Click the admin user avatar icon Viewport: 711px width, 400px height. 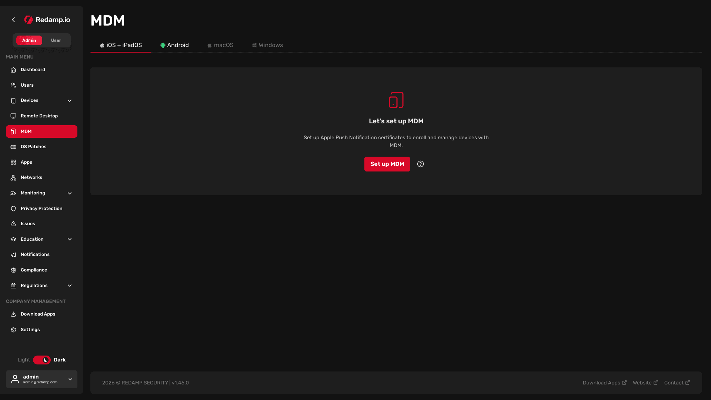15,379
